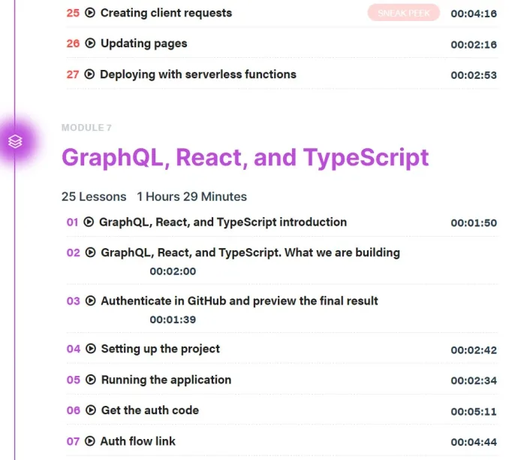Click purple lesson number 05

tap(73, 380)
